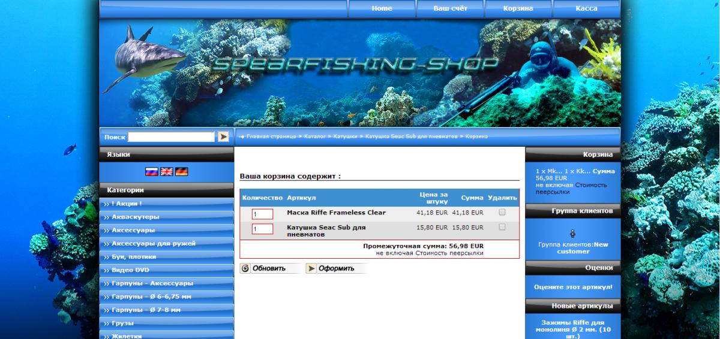Check delete box for Маска Riffe Frameless Clear
720x339 pixels.
pos(502,212)
